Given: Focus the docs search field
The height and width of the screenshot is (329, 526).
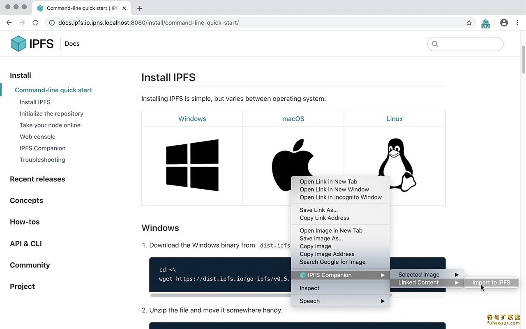Looking at the screenshot, I should pos(465,44).
